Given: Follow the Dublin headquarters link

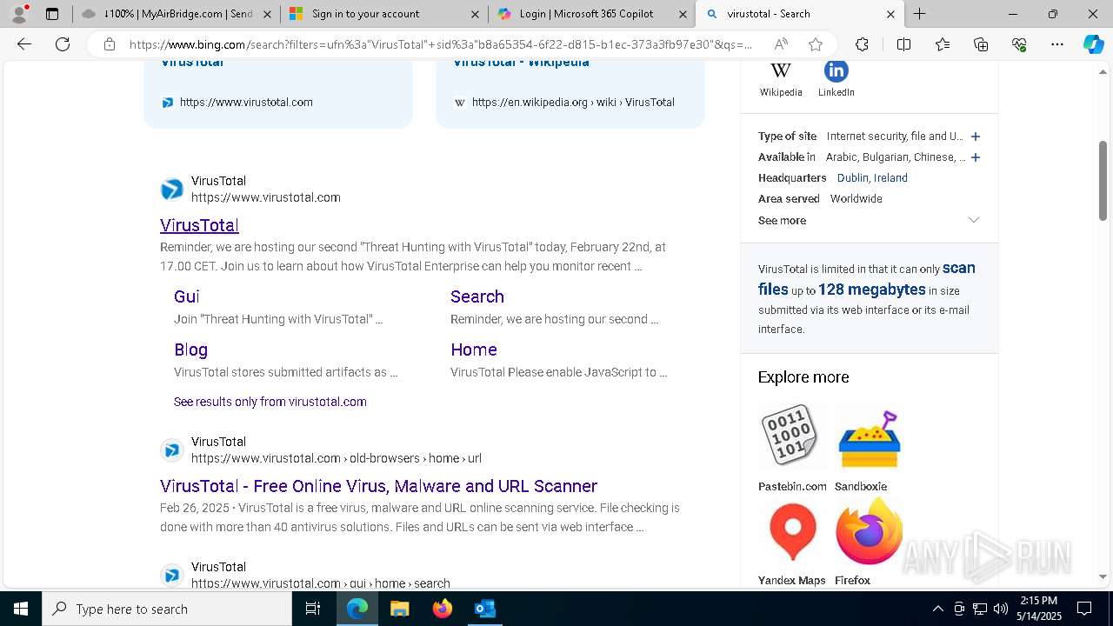Looking at the screenshot, I should pyautogui.click(x=853, y=178).
